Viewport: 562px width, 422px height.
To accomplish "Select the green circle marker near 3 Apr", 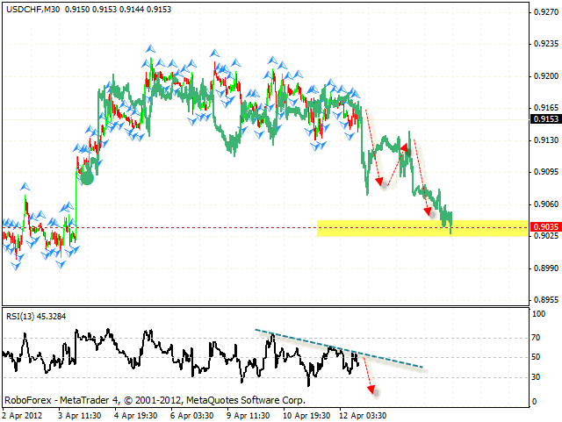I will [86, 176].
